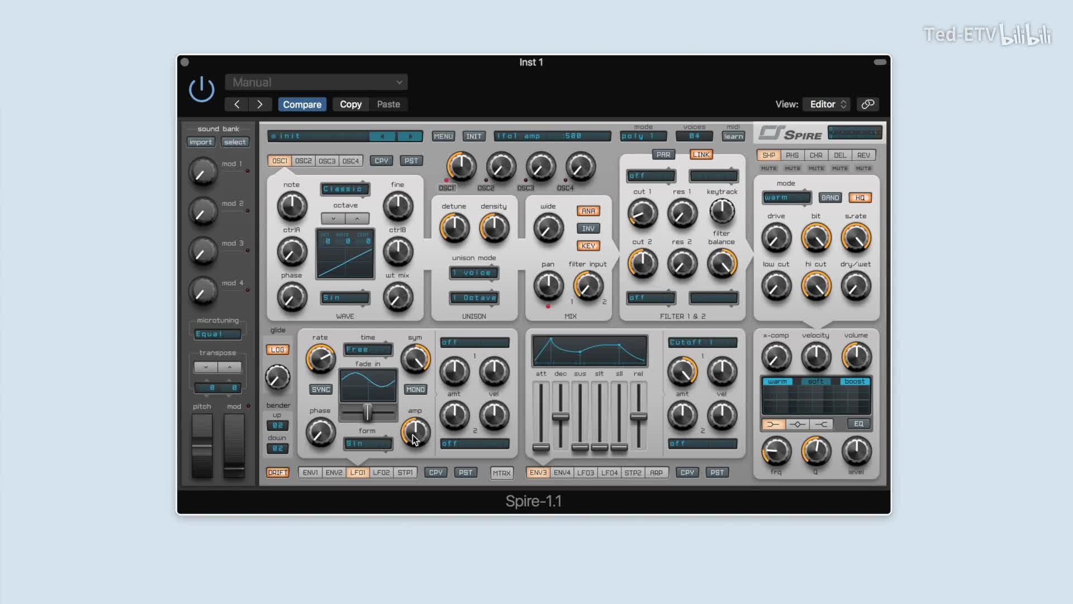Open the Classic oscillator mode selector

(x=345, y=189)
